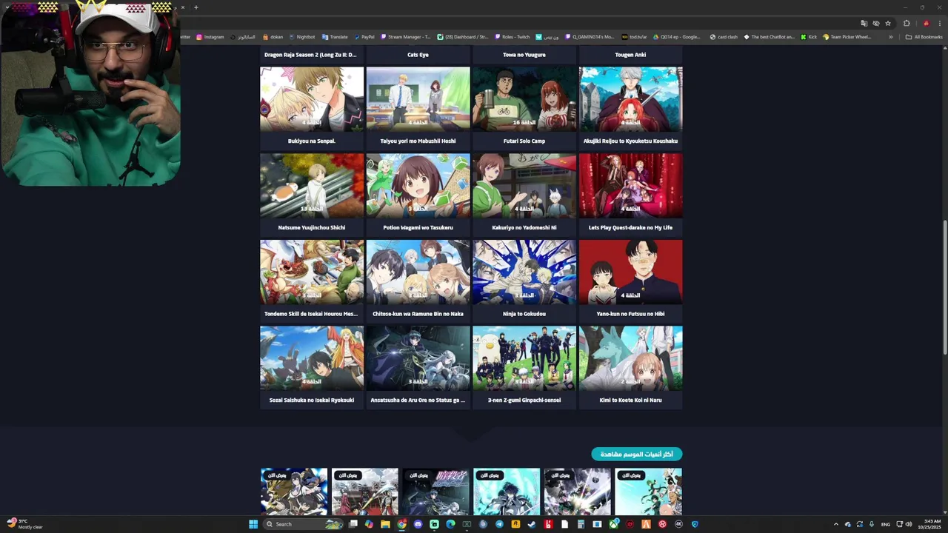Viewport: 948px width, 533px height.
Task: Open Ansatsusha de Aru Ore no Status thumbnail
Action: (418, 358)
